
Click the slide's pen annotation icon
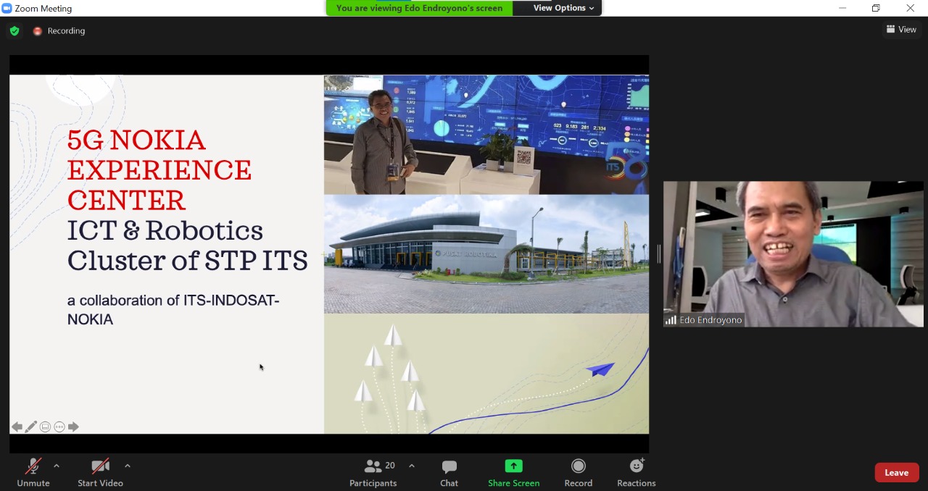pos(30,427)
